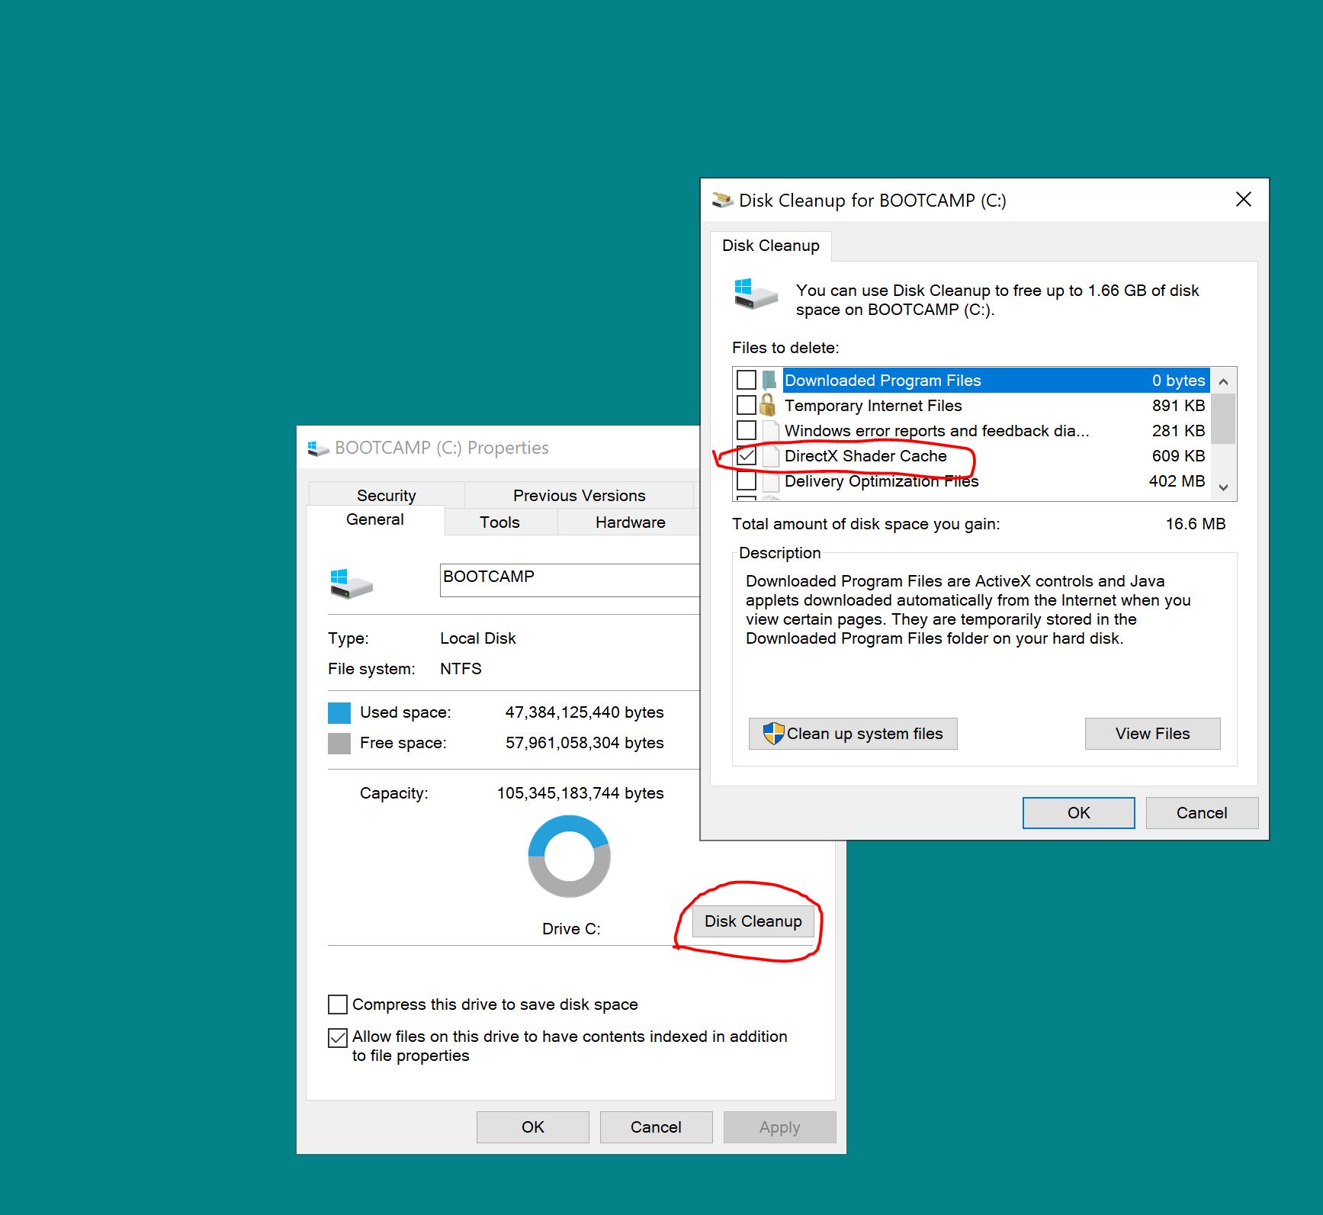Switch to the Tools tab
Image resolution: width=1323 pixels, height=1215 pixels.
pos(499,522)
